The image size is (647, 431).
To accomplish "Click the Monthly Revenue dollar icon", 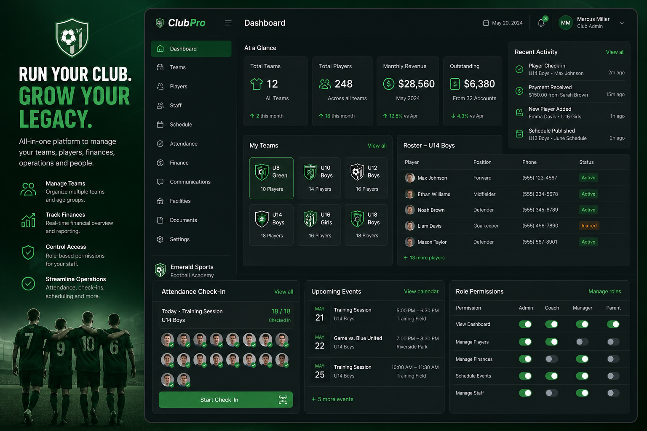I will coord(389,84).
